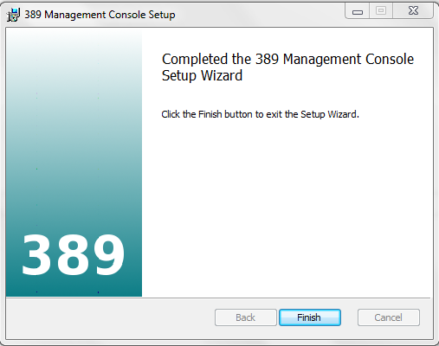The image size is (439, 346).
Task: Click the "Click the Finish button to exit" message
Action: (x=260, y=114)
